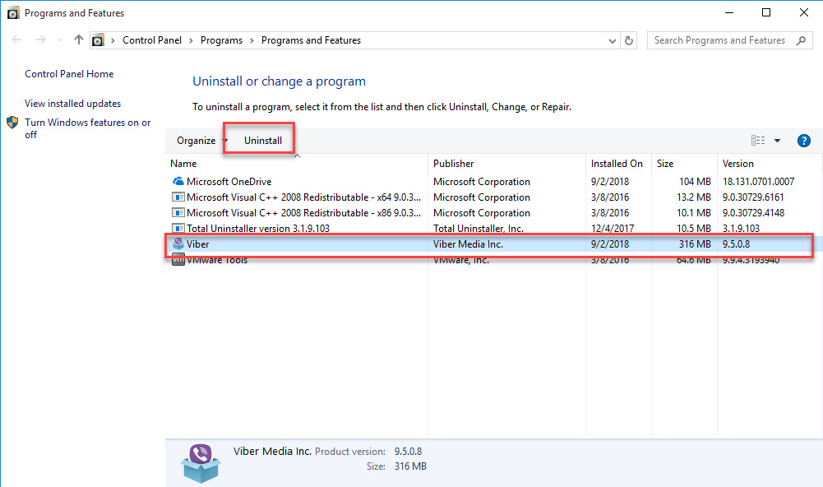
Task: Click the search magnifier icon
Action: coord(801,40)
